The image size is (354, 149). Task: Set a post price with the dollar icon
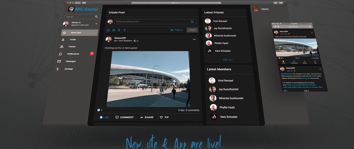[x=125, y=30]
